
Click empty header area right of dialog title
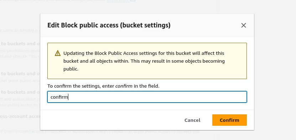205,25
